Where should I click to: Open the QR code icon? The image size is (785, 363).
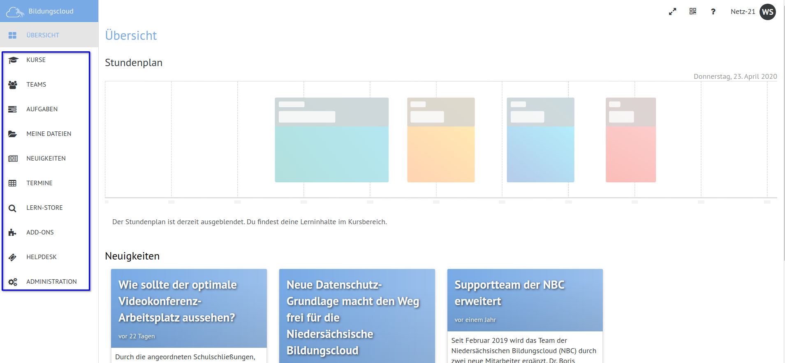[693, 11]
